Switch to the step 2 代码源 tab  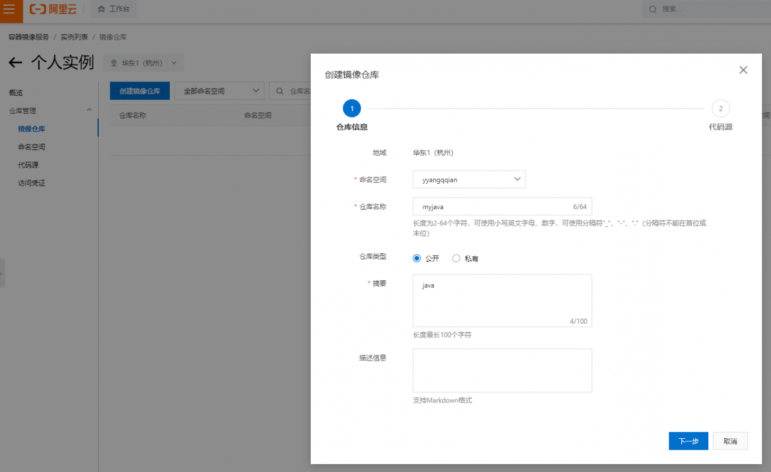click(x=720, y=108)
